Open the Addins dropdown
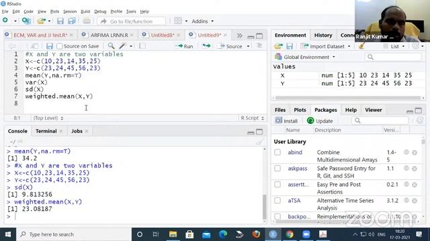Screen dimensions: 430x241 pos(202,21)
